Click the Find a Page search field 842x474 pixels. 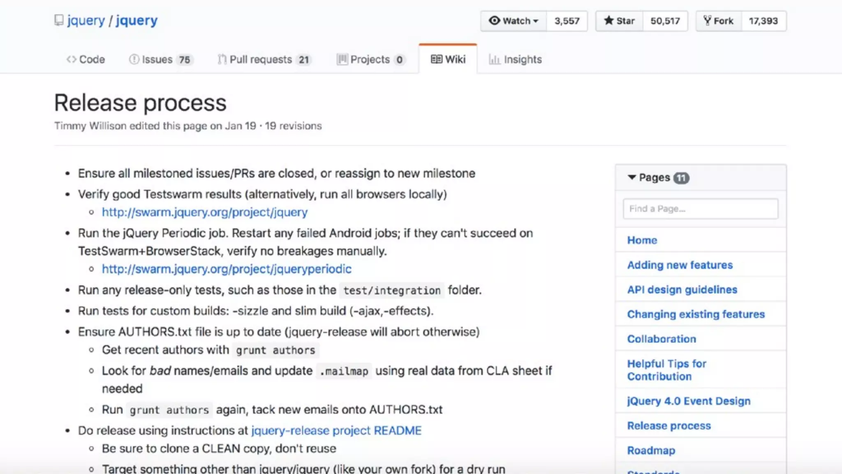(700, 209)
